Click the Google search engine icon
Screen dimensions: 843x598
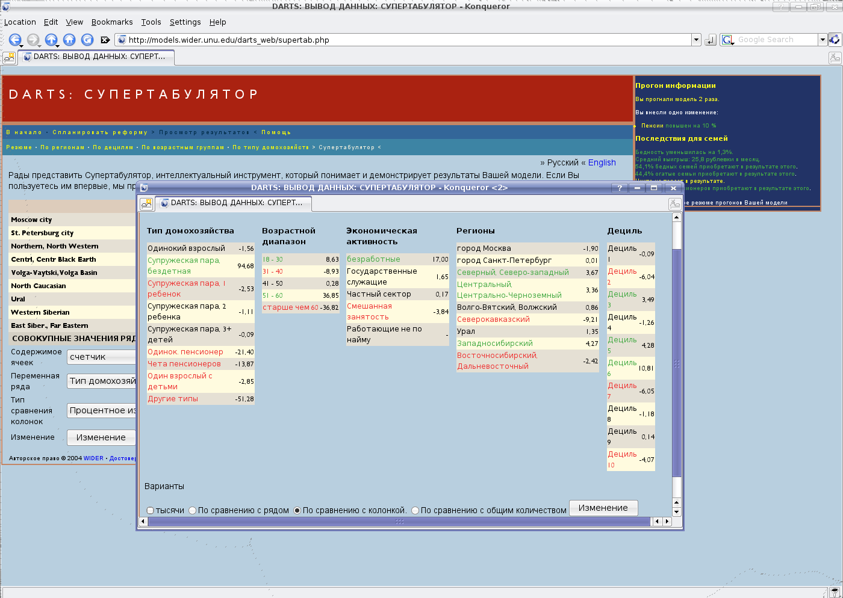727,40
